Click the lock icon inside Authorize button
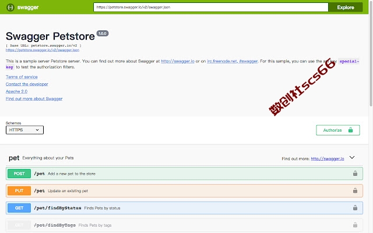 (x=350, y=130)
